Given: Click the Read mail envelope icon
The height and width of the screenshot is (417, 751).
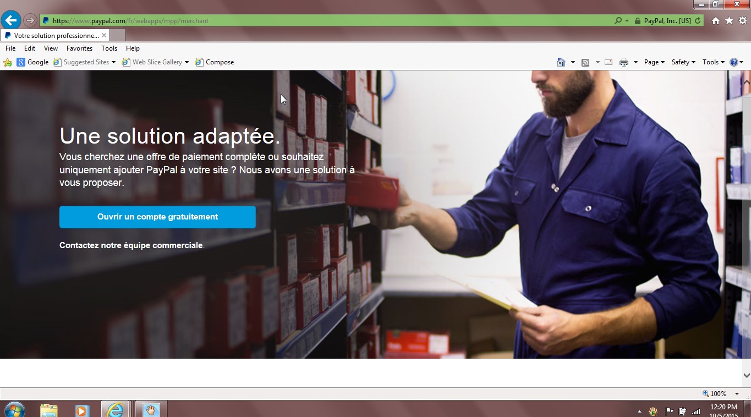Looking at the screenshot, I should click(609, 62).
